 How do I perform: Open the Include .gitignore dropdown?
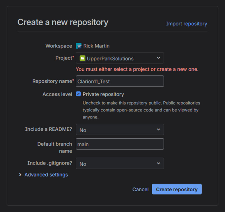[120, 163]
